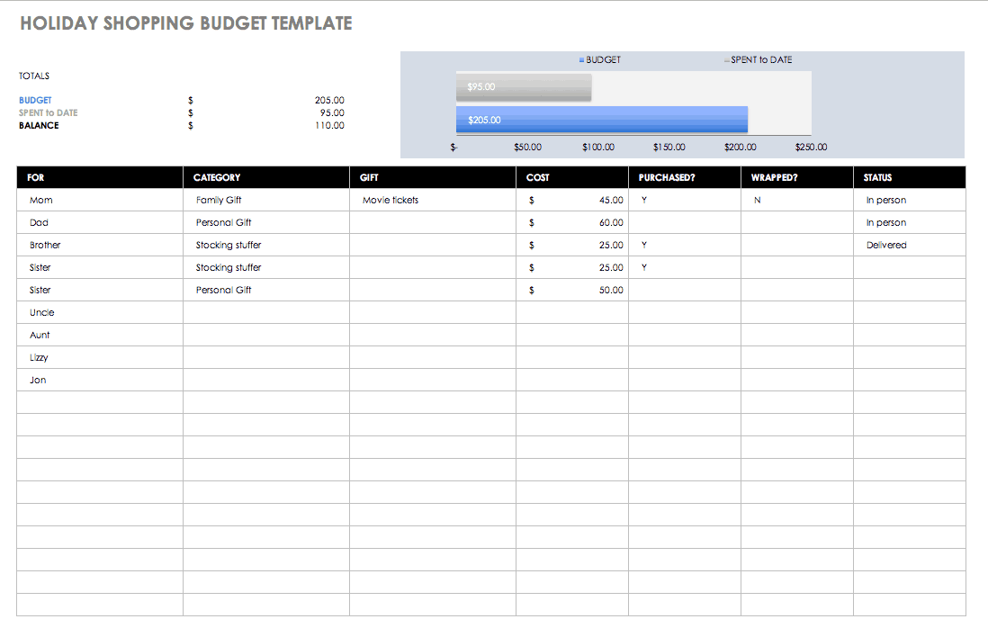Select the Jon cell
The width and height of the screenshot is (988, 637).
(100, 380)
